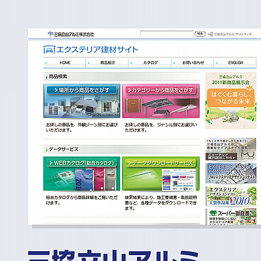This screenshot has width=261, height=261.
Task: Open the サイトマップ link
Action: pyautogui.click(x=233, y=34)
